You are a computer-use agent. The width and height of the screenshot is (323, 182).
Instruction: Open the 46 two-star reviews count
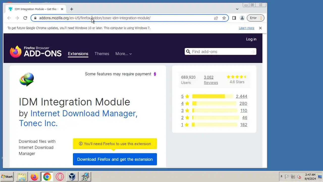[x=245, y=118]
